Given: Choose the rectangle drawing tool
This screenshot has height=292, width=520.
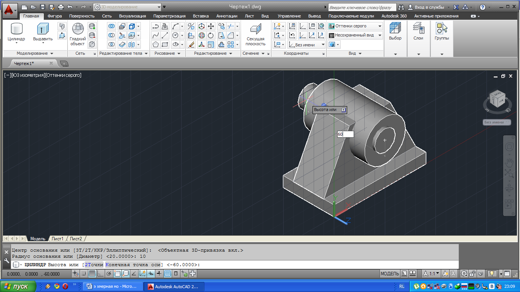Looking at the screenshot, I should 165,44.
